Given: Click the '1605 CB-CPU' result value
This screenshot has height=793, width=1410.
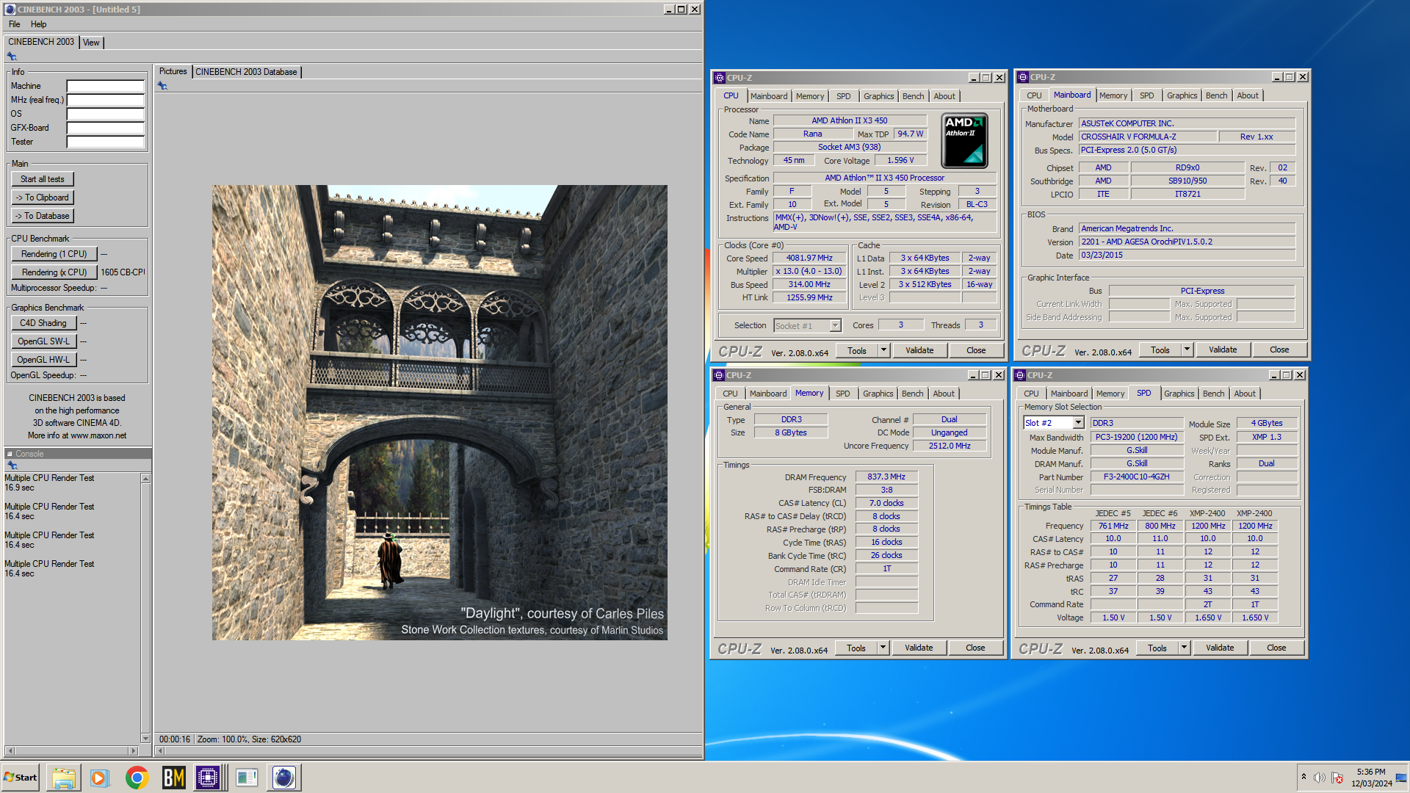Looking at the screenshot, I should point(123,272).
